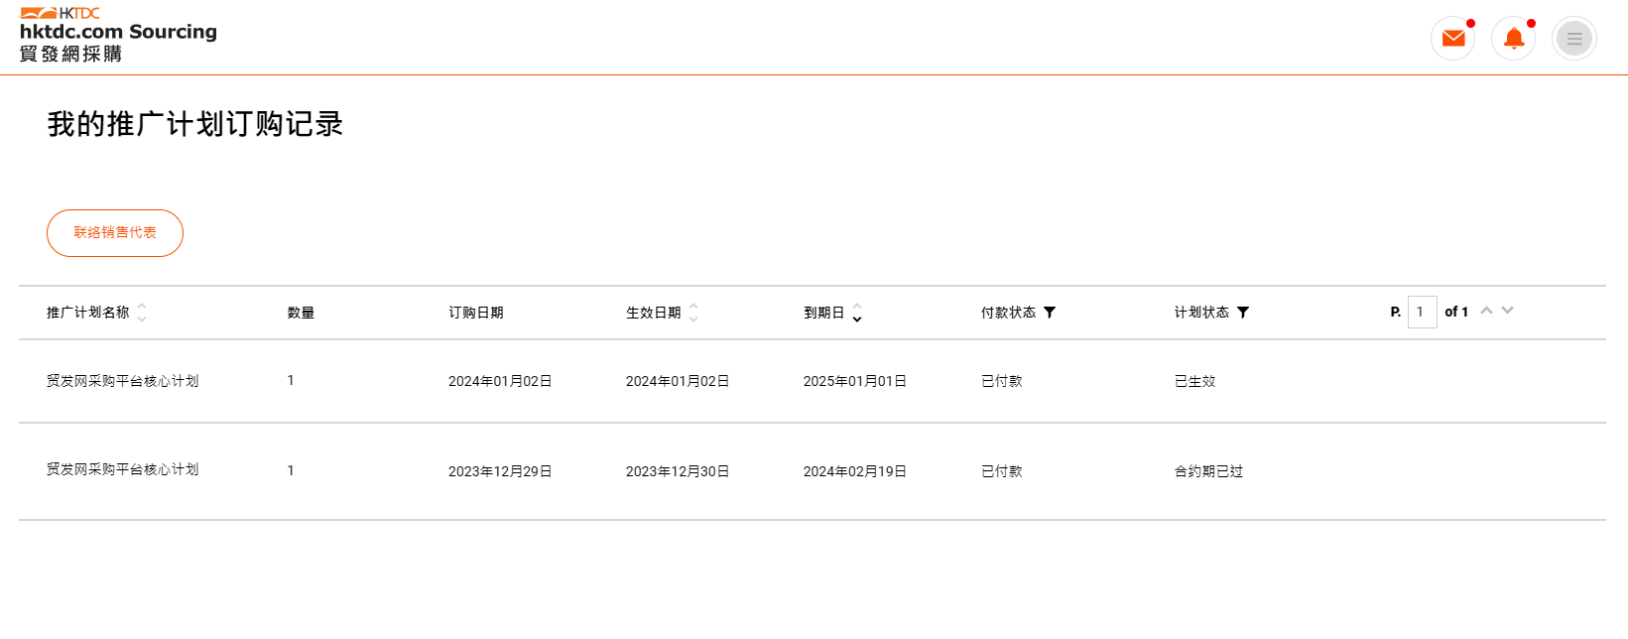This screenshot has height=639, width=1628.
Task: Open the hamburger menu icon
Action: point(1574,39)
